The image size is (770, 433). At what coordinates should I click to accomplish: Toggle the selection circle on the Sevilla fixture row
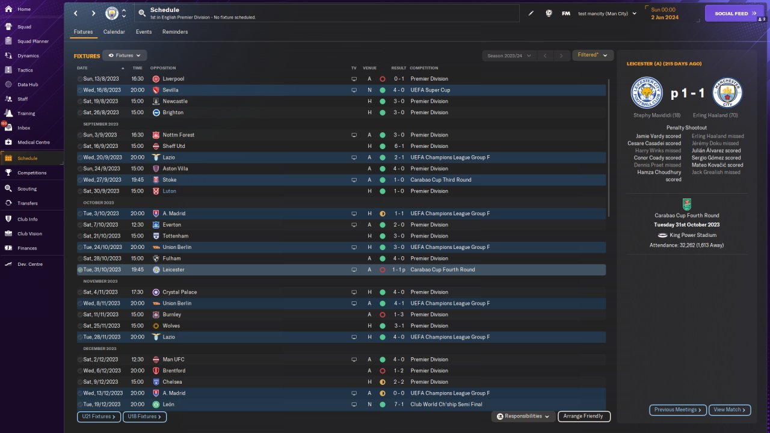(x=80, y=90)
